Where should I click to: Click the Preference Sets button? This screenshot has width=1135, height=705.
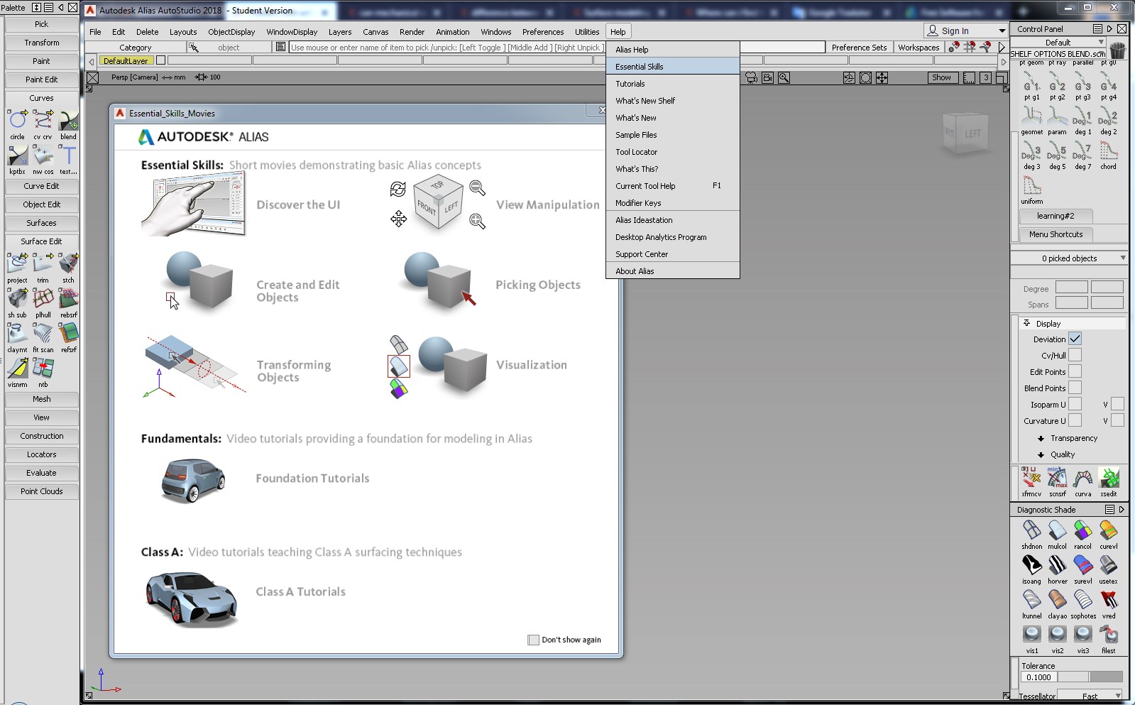[859, 48]
